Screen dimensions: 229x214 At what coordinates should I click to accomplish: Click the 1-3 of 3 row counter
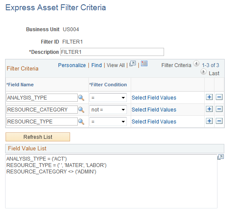click(x=211, y=65)
